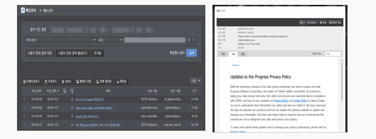Viewport: 376px width, 139px height.
Task: Close the 메일 보기 dialog
Action: [342, 11]
